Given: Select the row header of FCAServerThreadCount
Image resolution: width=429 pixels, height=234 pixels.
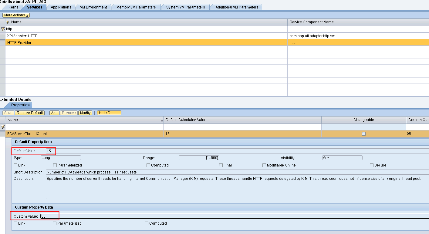Looking at the screenshot, I should (x=3, y=133).
